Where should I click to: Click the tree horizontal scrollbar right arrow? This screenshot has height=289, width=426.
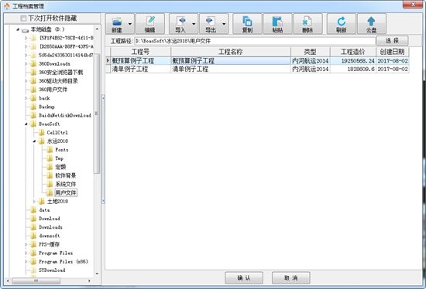click(89, 280)
